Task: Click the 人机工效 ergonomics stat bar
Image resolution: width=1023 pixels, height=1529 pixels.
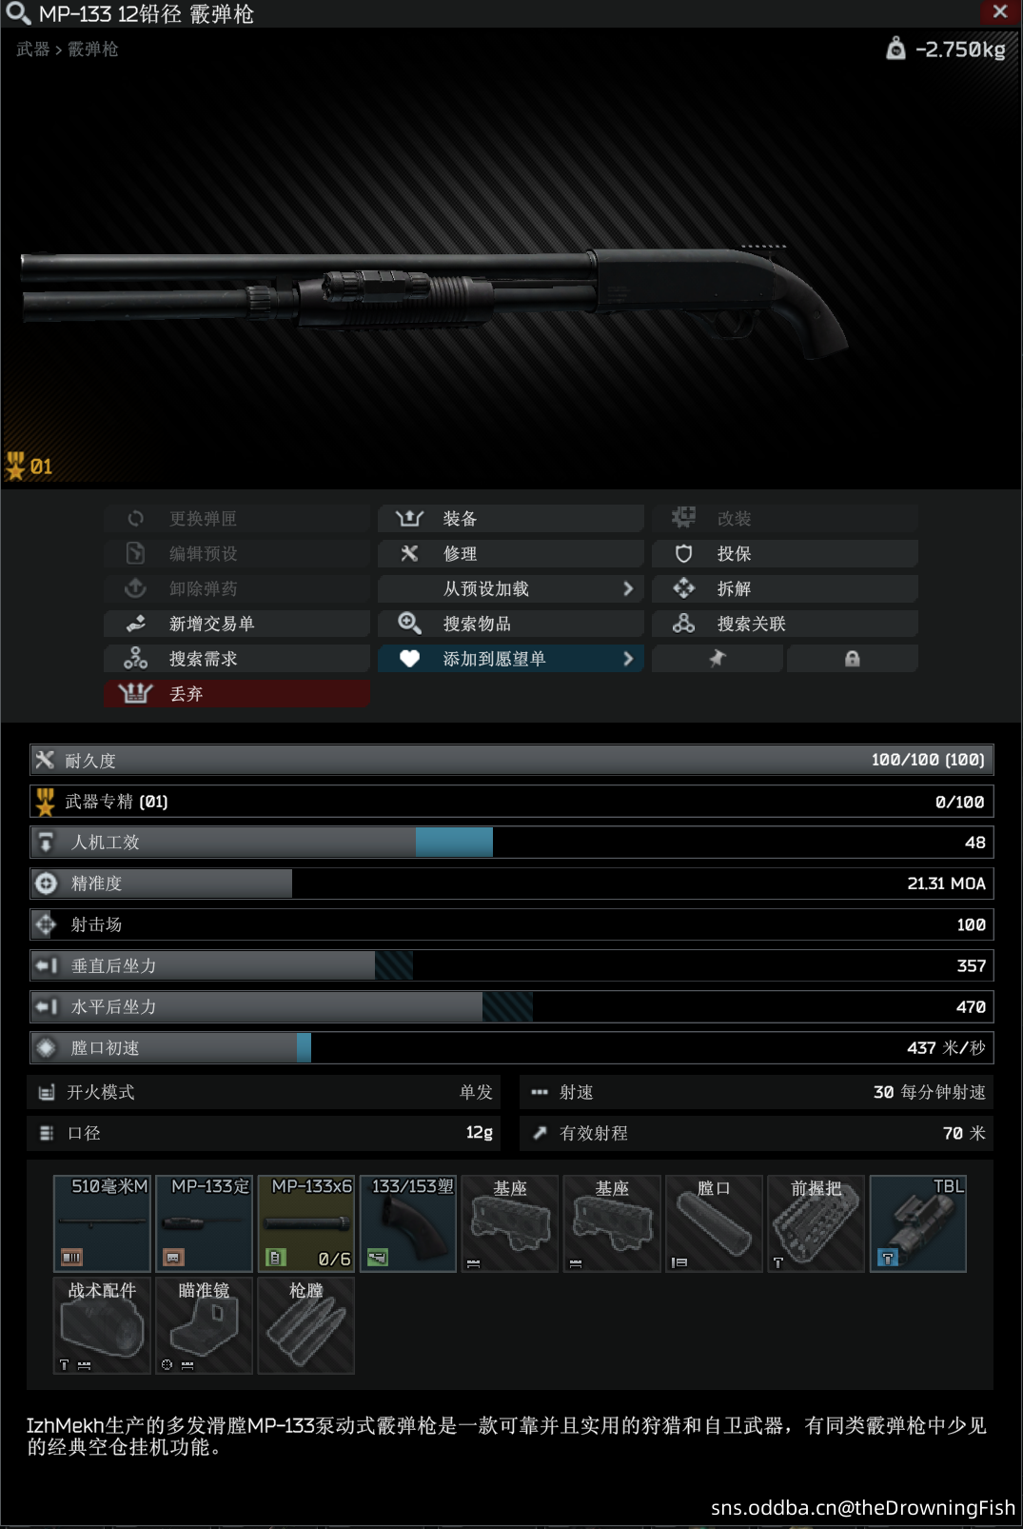Action: click(512, 842)
